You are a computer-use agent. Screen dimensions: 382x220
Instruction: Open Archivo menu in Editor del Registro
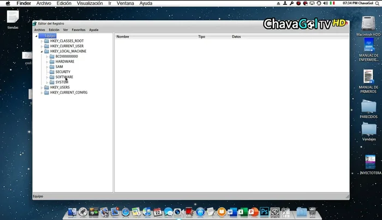[x=39, y=29]
